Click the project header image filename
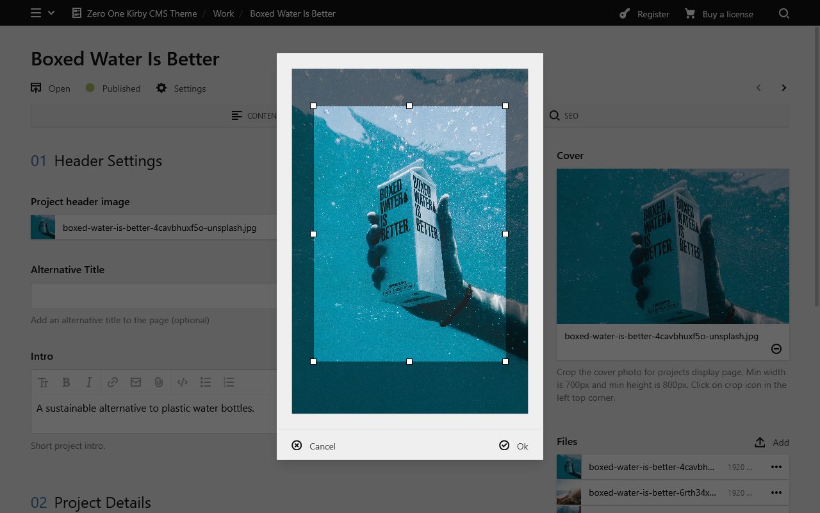820x513 pixels. pos(160,227)
